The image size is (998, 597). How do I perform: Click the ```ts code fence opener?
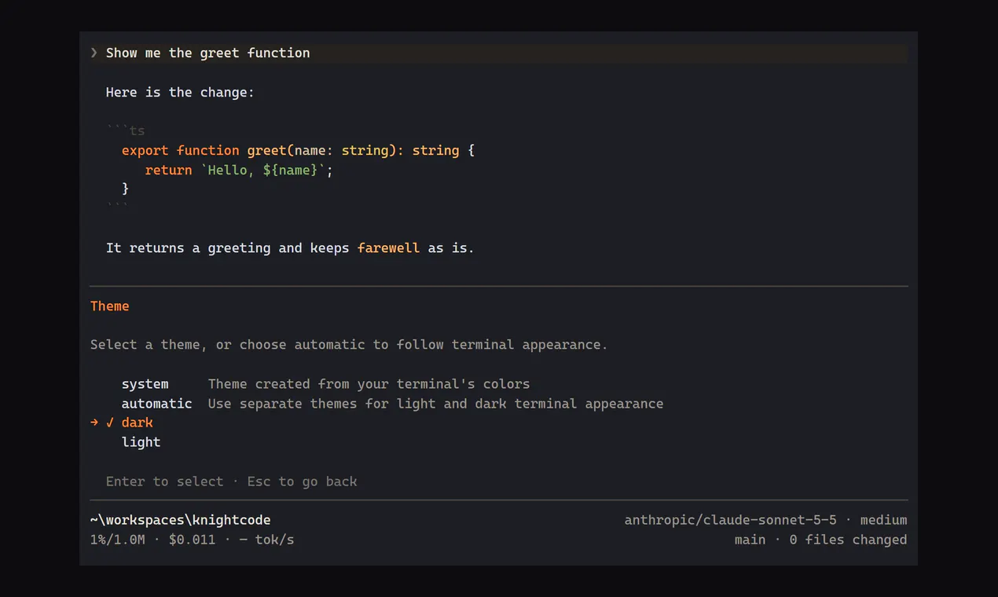pos(126,131)
